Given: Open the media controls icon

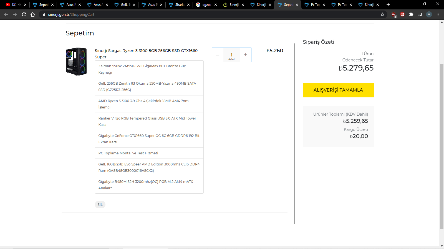Looking at the screenshot, I should coord(420,14).
